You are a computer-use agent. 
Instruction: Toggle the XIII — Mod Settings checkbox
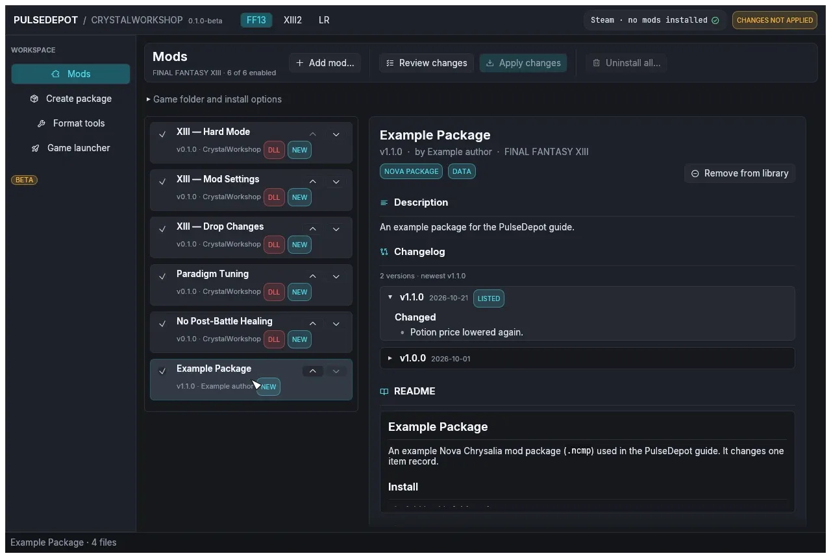pos(162,182)
